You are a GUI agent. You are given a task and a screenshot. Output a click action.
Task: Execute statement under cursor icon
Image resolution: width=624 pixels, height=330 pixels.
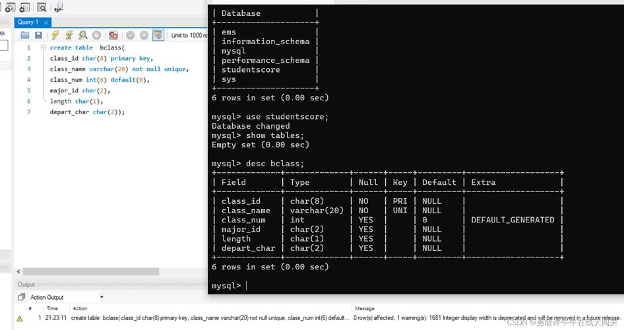[x=69, y=35]
